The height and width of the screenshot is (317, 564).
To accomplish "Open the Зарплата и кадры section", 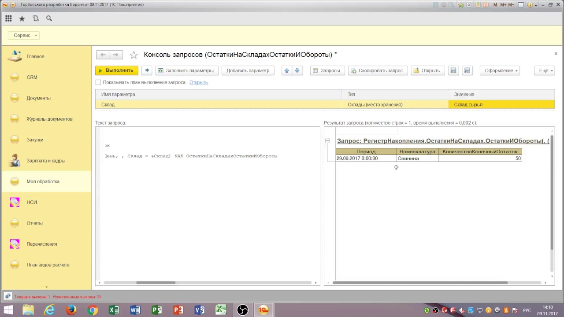I will tap(46, 161).
